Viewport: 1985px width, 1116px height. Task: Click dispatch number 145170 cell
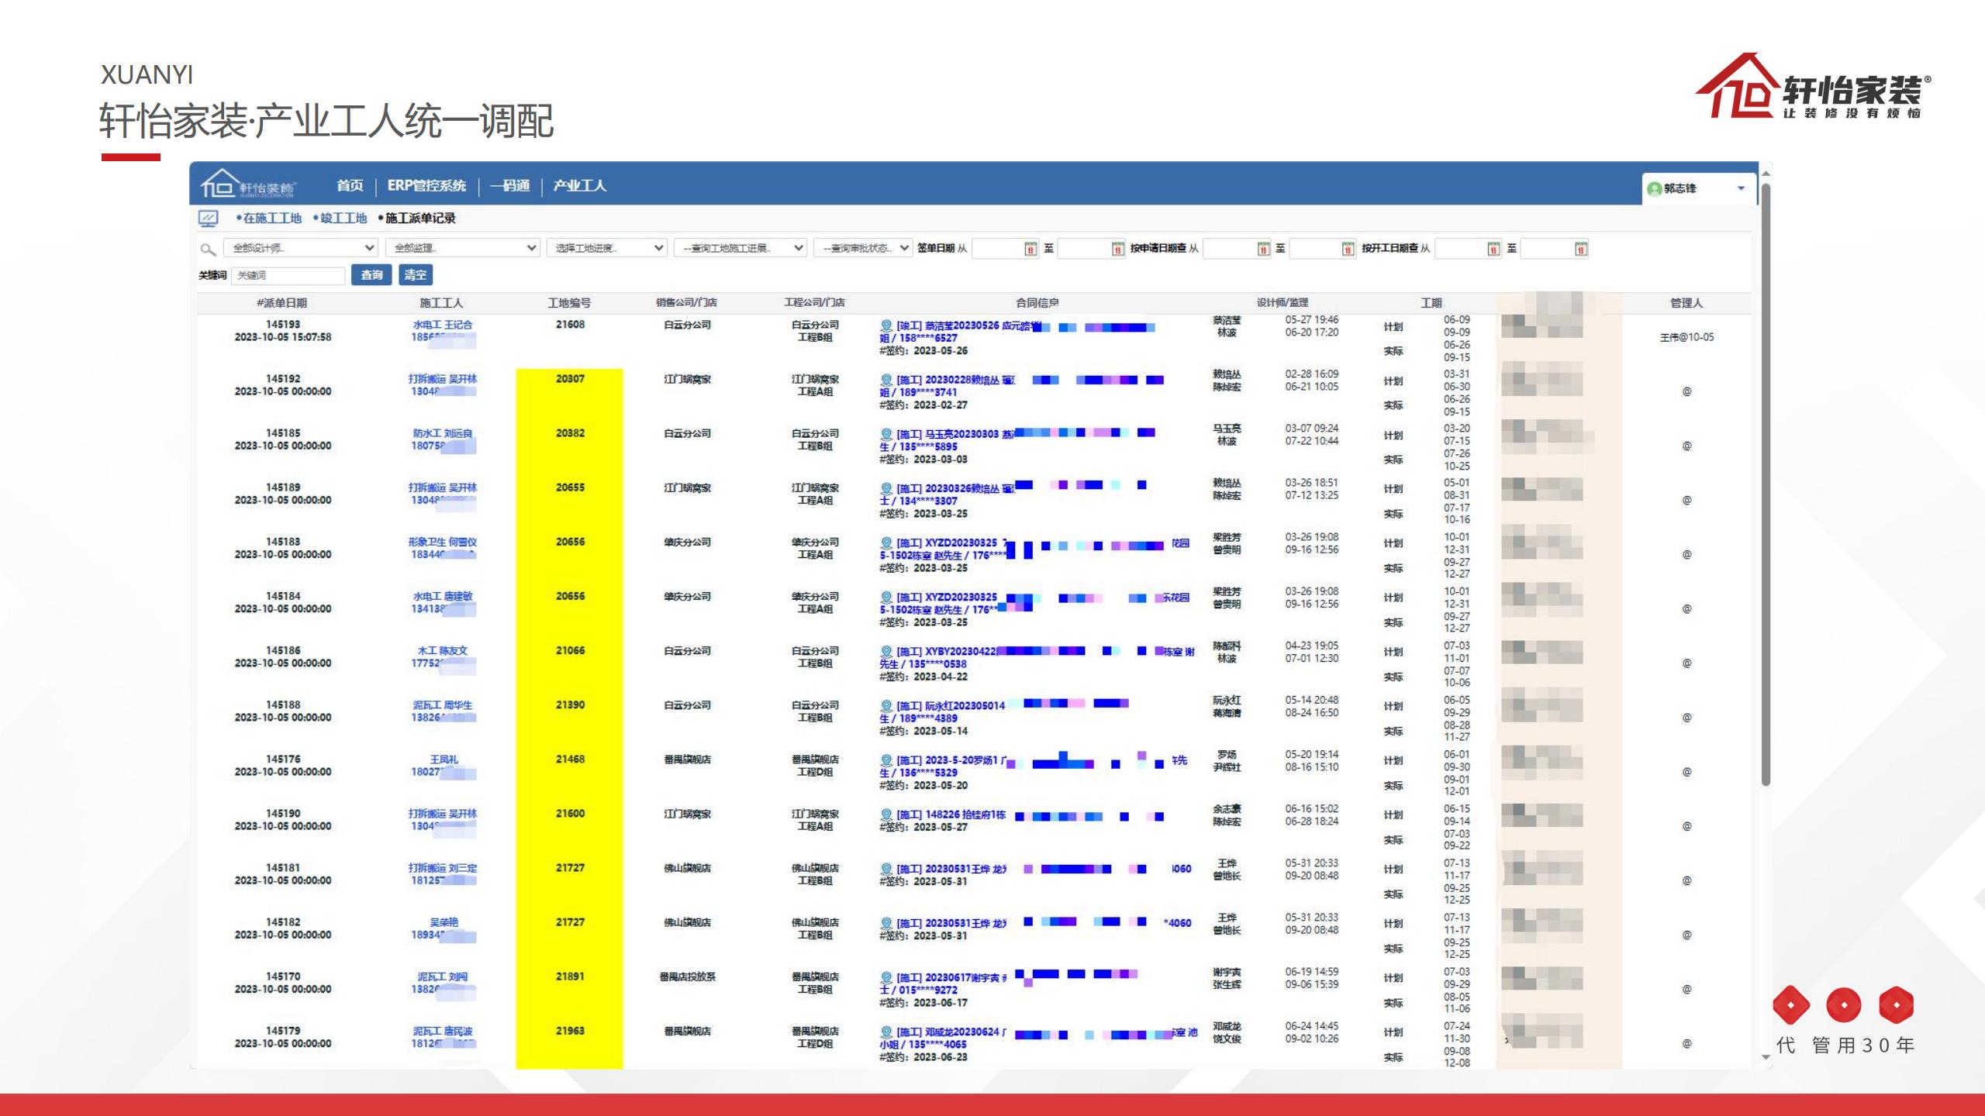pos(283,976)
